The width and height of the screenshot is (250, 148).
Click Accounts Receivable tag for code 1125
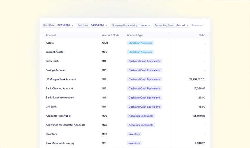[x=141, y=125]
